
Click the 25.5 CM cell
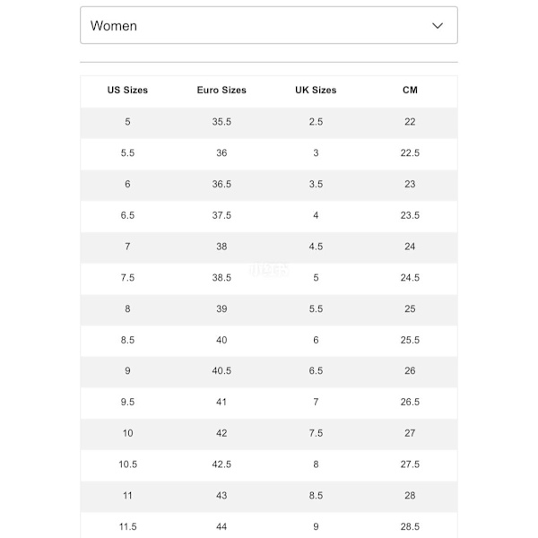[x=410, y=341]
